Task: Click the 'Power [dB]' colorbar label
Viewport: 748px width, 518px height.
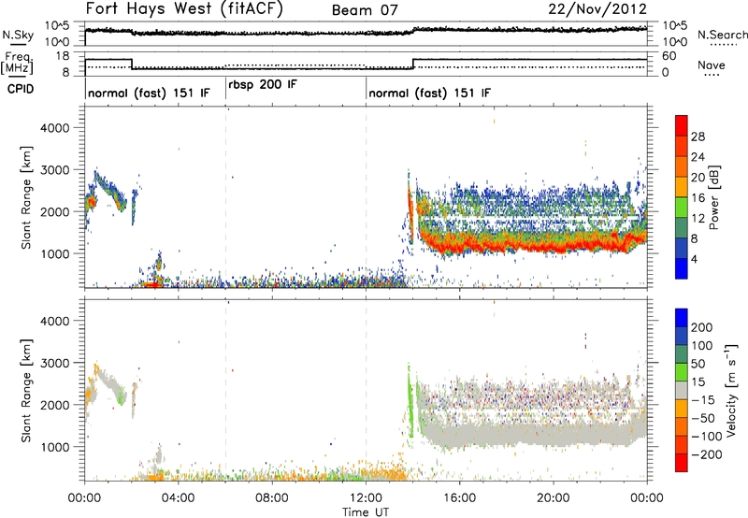Action: (713, 197)
